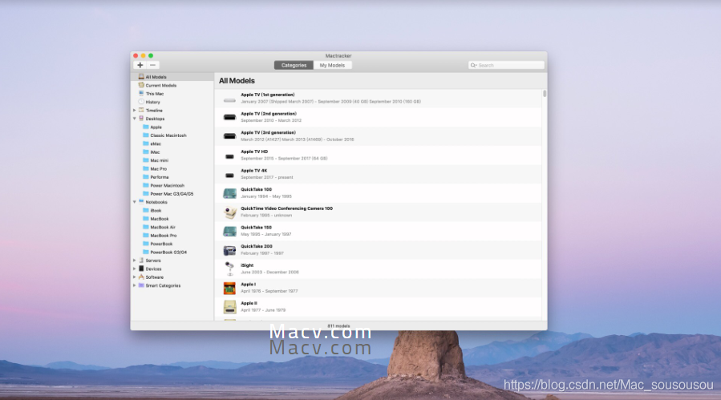Click the QuickTake 200 camera icon

tap(229, 250)
